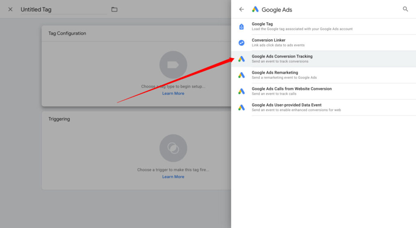Open search in the tag type panel
Image resolution: width=416 pixels, height=228 pixels.
coord(405,9)
